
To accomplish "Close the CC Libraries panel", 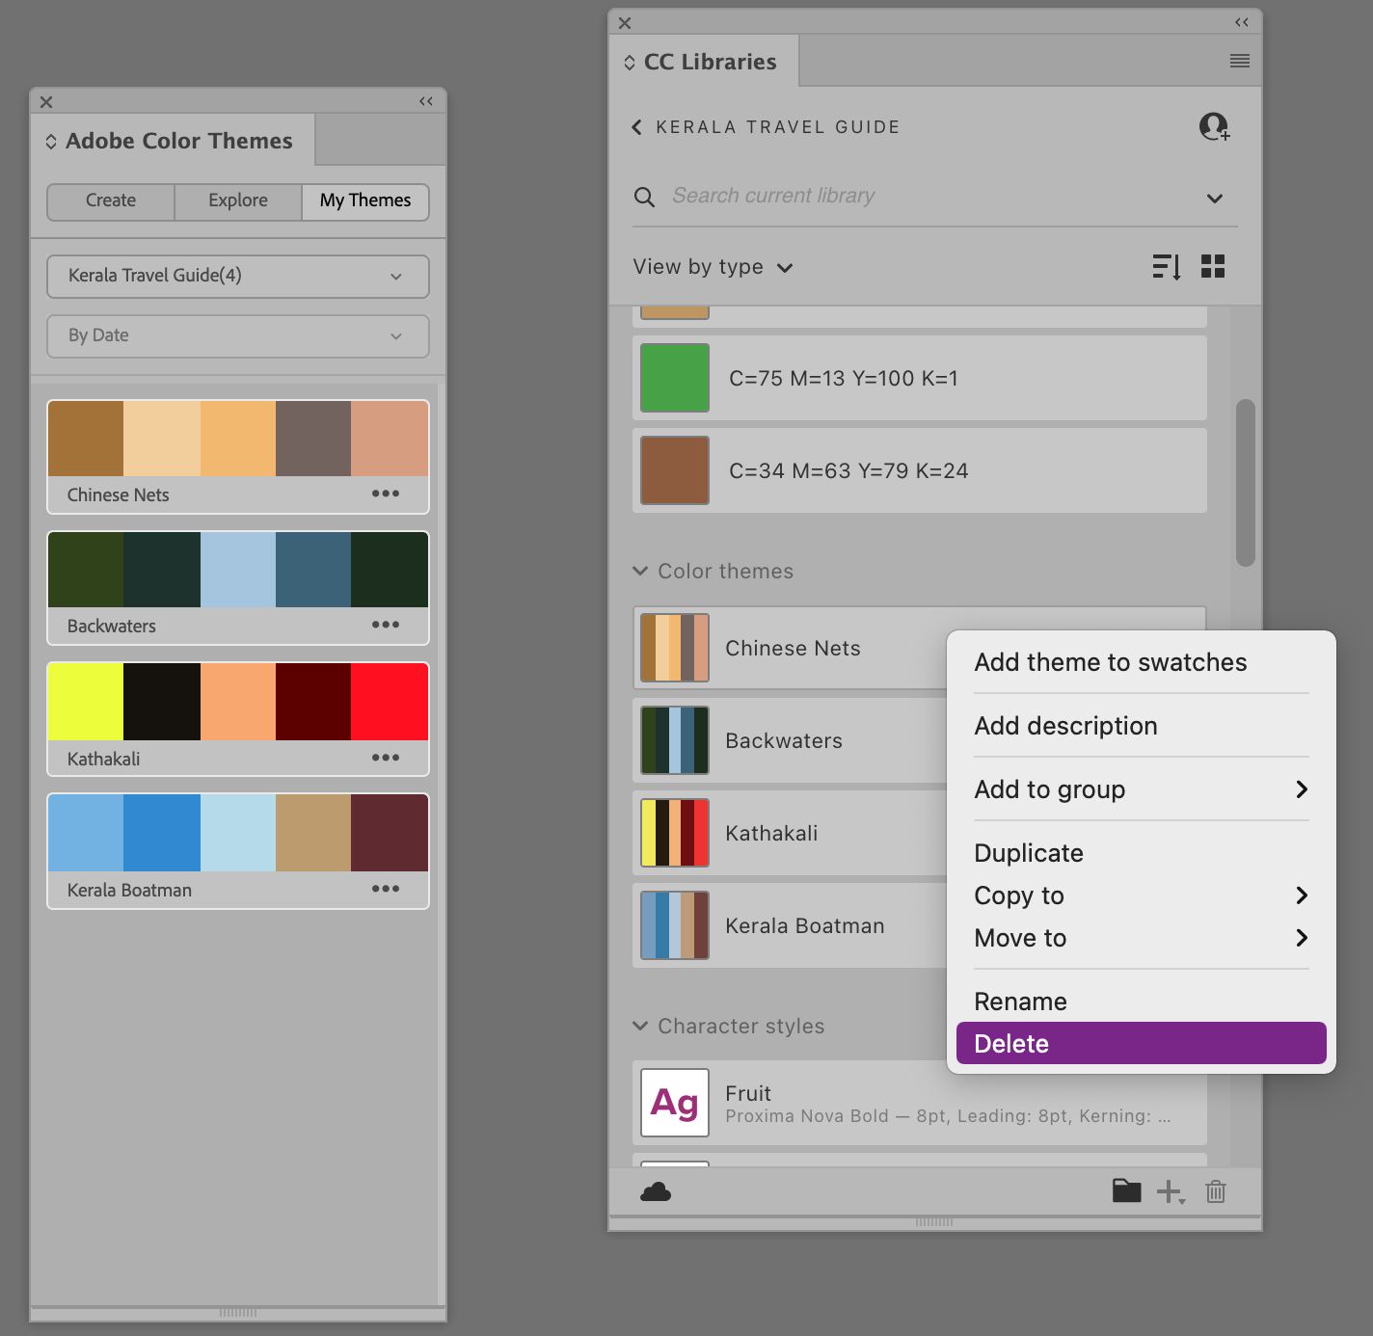I will (625, 23).
